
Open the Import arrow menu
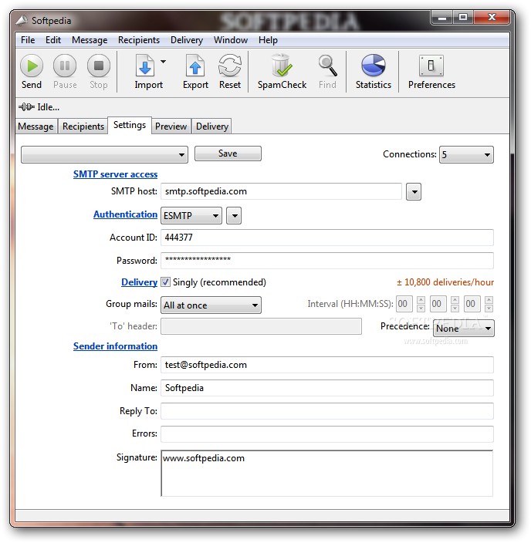click(164, 62)
